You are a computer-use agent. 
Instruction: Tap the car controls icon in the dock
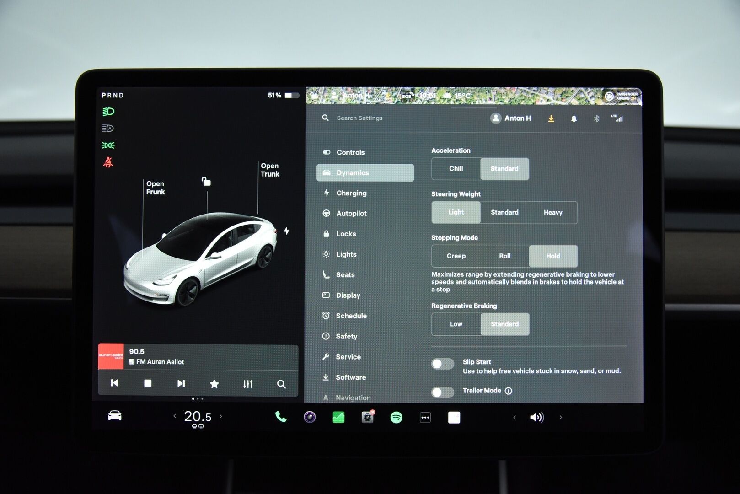(x=115, y=415)
